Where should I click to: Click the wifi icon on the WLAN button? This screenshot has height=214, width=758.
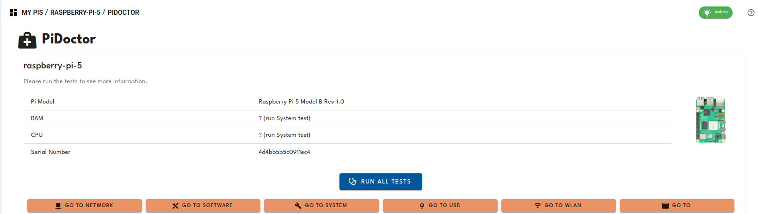537,206
